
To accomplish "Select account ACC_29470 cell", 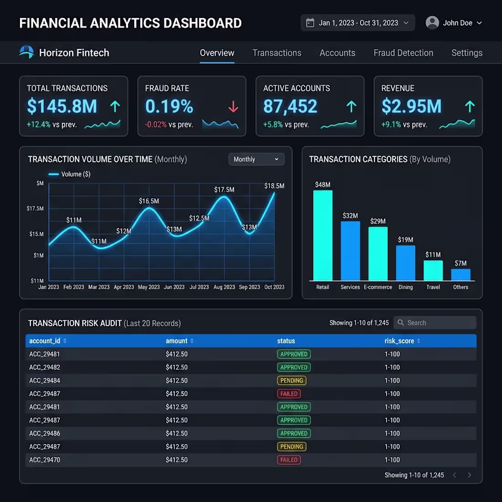I will (x=45, y=460).
